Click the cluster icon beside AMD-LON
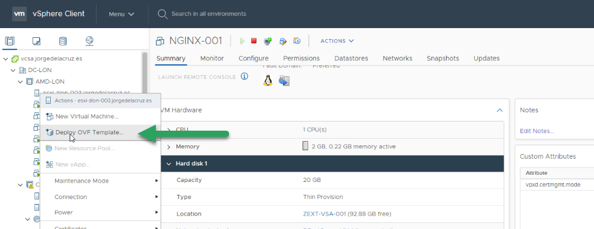Image resolution: width=594 pixels, height=229 pixels. [29, 82]
